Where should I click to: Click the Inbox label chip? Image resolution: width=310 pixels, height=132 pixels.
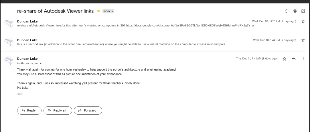pos(106,11)
